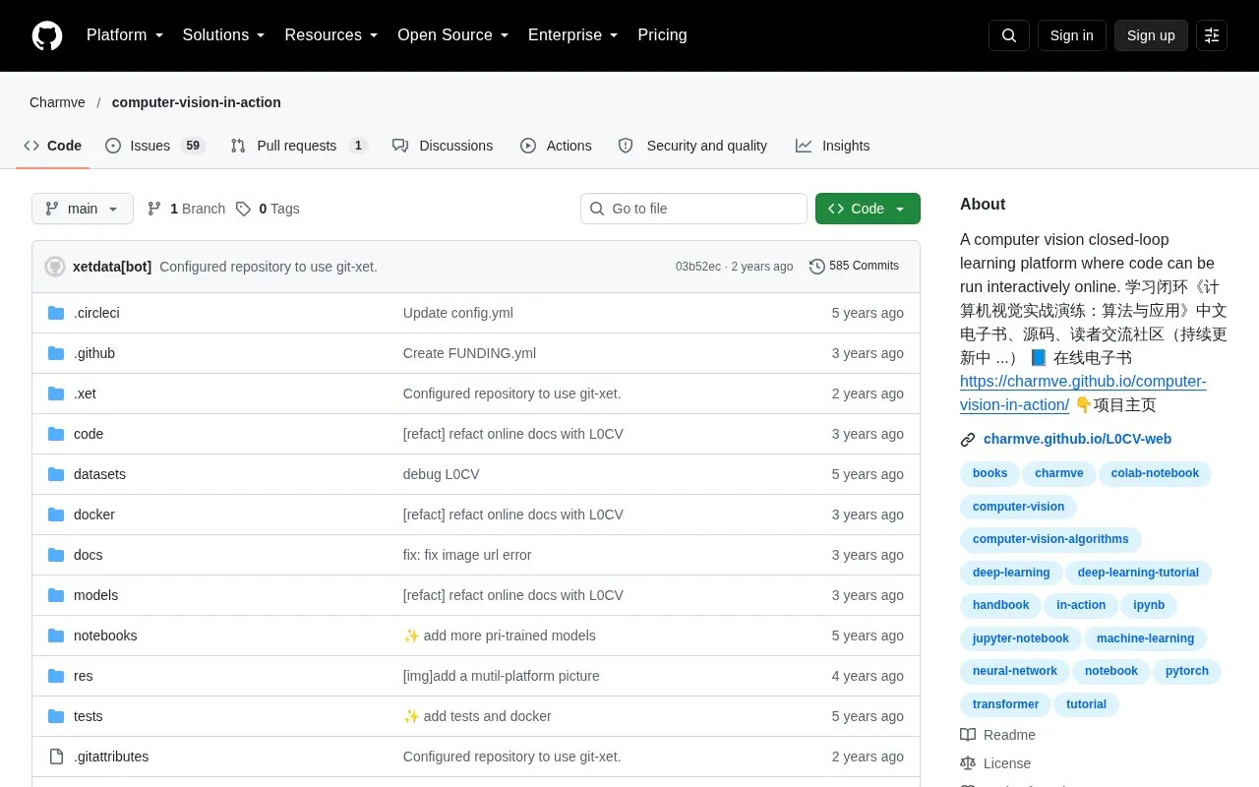Open the Pricing link
The height and width of the screenshot is (787, 1259).
[662, 35]
